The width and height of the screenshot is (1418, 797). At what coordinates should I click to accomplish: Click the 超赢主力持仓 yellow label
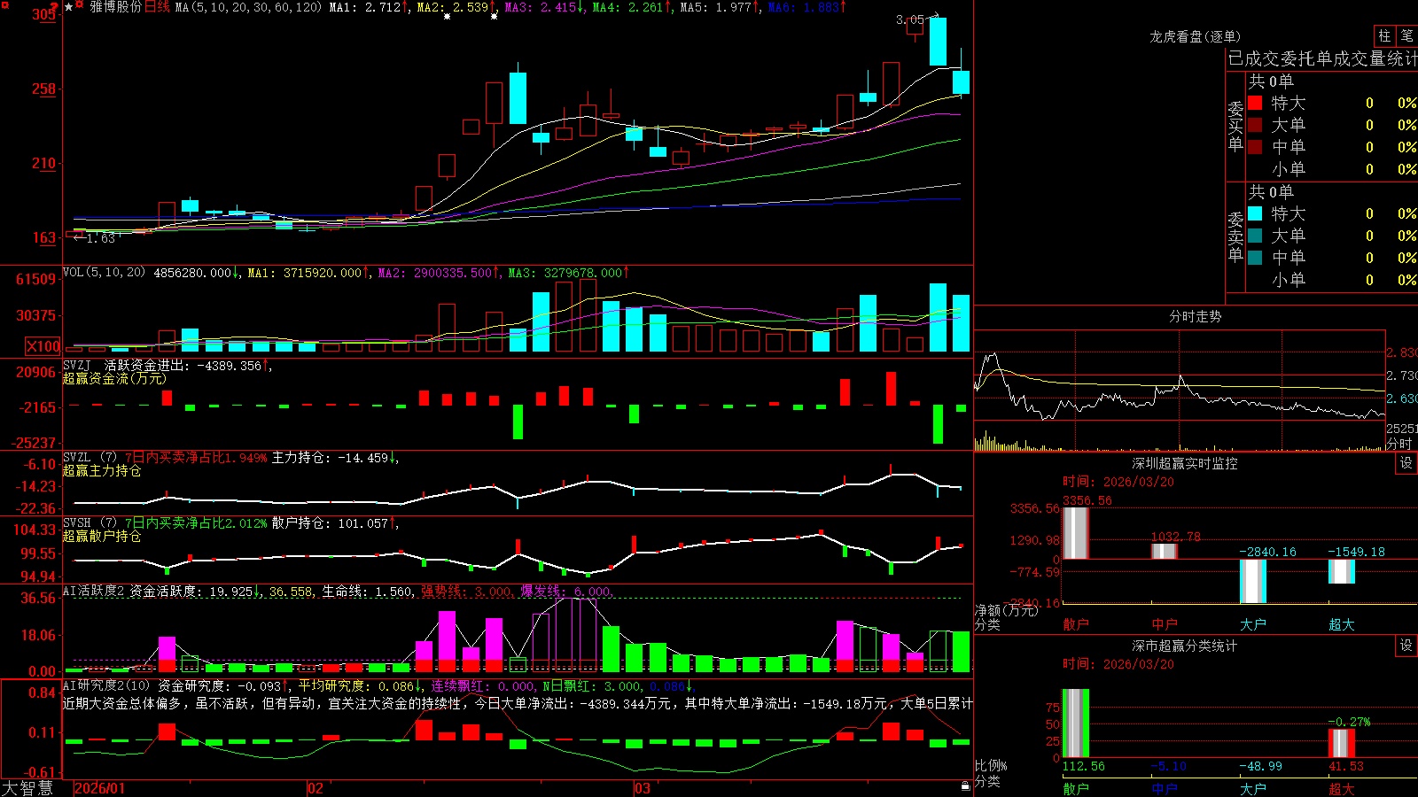[x=102, y=471]
